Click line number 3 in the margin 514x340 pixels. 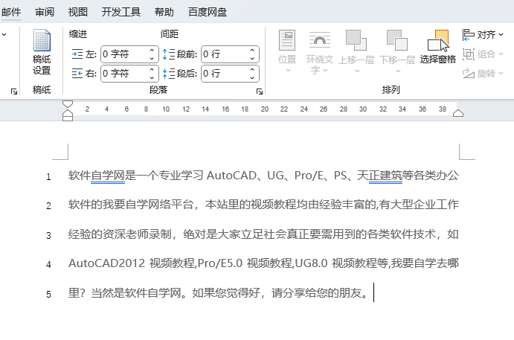tap(48, 235)
